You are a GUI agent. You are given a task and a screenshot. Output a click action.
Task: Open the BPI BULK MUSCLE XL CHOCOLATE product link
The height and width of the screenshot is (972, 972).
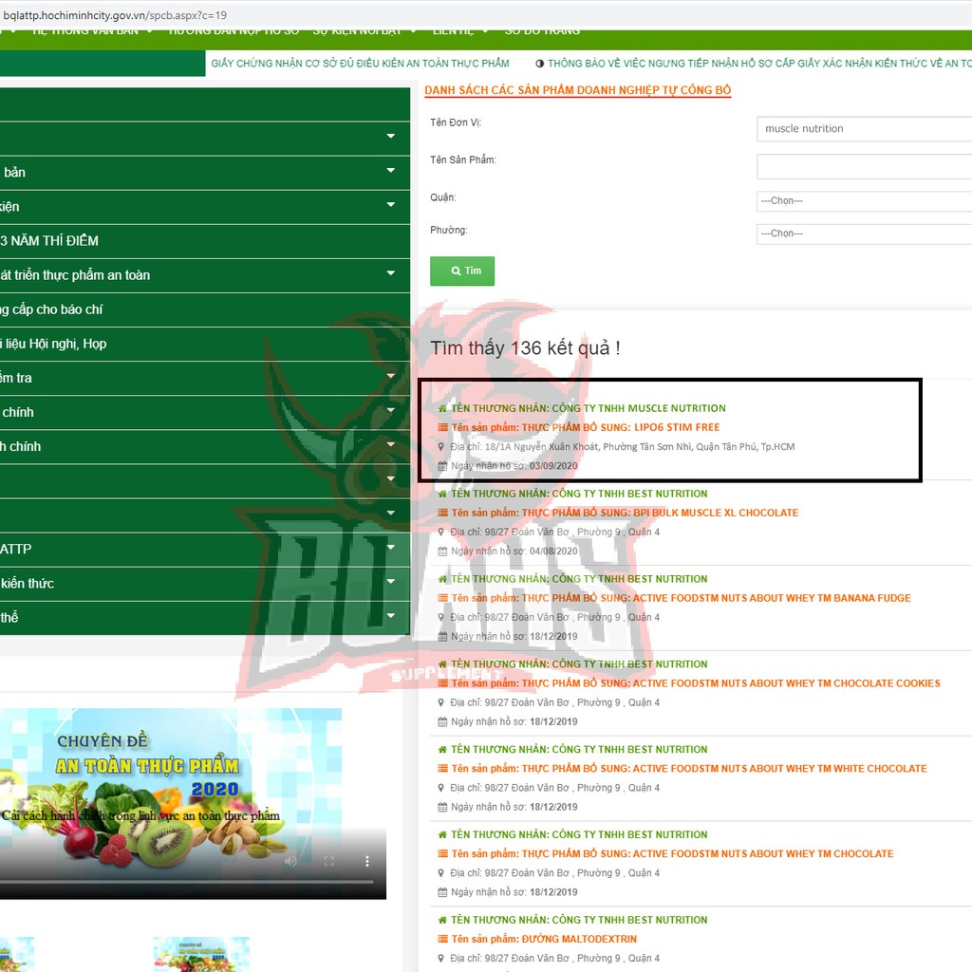pyautogui.click(x=660, y=513)
